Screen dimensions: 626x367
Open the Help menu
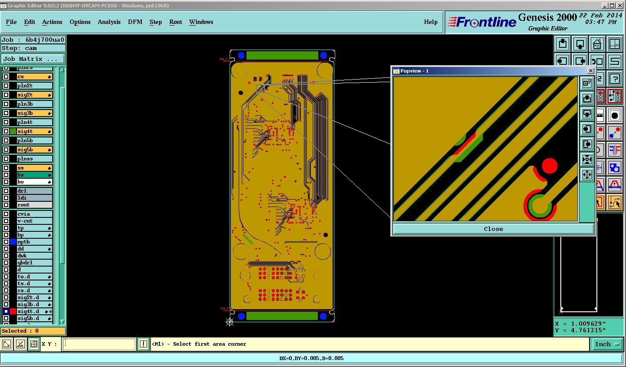tap(431, 22)
